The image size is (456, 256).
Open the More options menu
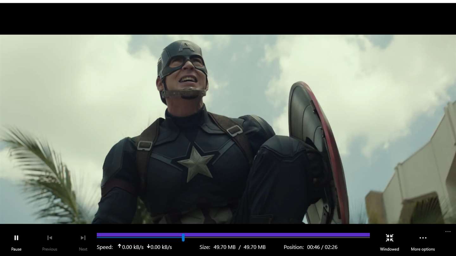(423, 242)
